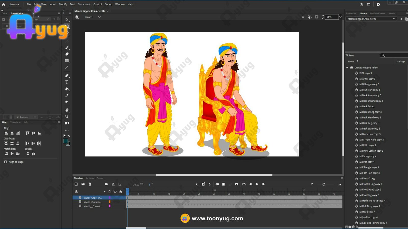
Task: Toggle layer parenting view icon
Action: [113, 184]
